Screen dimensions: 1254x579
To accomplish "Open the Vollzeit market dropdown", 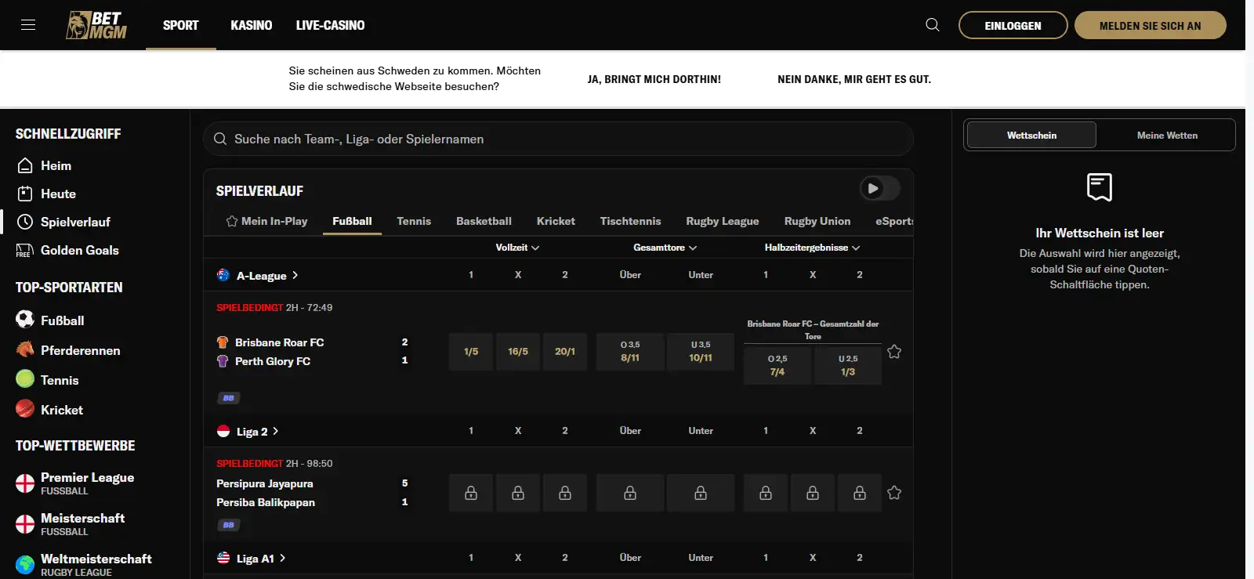I will click(517, 248).
